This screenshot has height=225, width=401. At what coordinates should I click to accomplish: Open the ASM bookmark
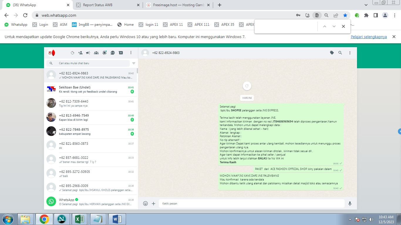pos(60,25)
